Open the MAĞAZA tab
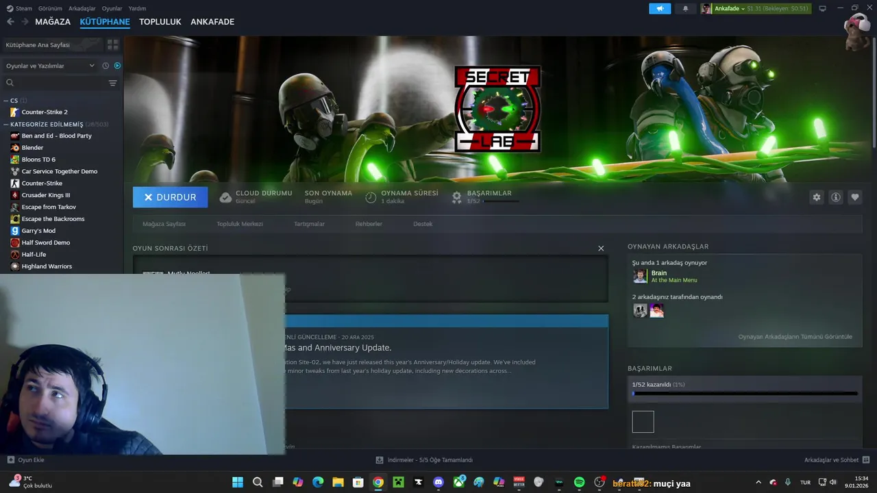877x493 pixels. (53, 22)
